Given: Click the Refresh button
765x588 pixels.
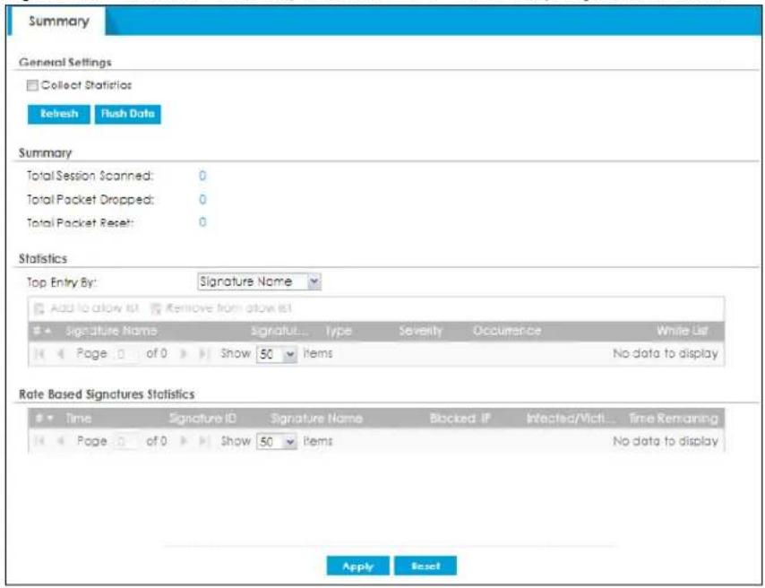Looking at the screenshot, I should (59, 114).
